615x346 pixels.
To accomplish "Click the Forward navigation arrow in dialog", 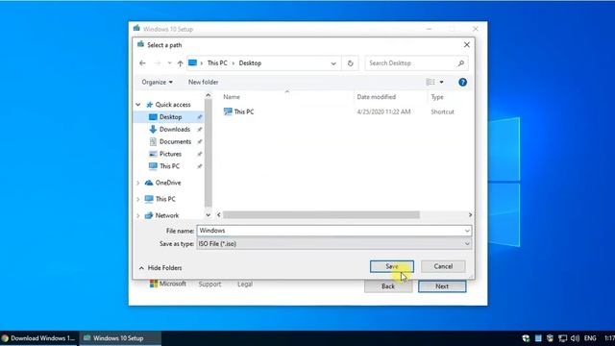I will click(x=158, y=63).
